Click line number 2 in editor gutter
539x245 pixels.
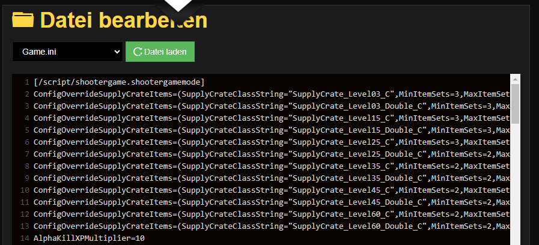(27, 94)
